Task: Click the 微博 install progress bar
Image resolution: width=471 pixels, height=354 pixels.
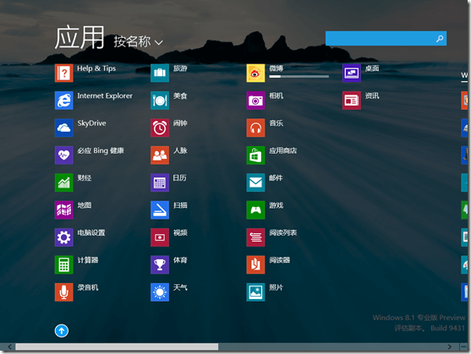Action: [298, 77]
